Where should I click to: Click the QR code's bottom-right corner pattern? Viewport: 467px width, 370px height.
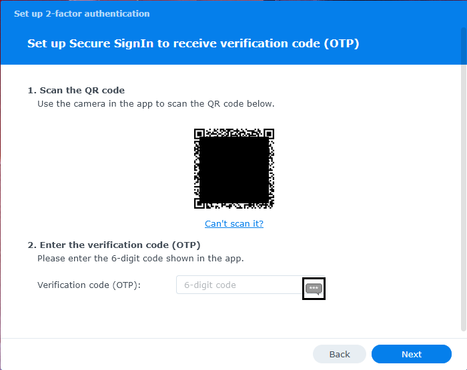pyautogui.click(x=268, y=203)
